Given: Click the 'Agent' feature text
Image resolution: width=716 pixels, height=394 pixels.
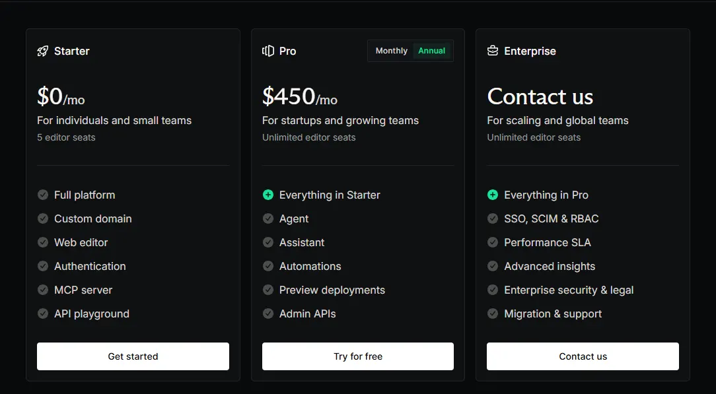Looking at the screenshot, I should point(294,219).
